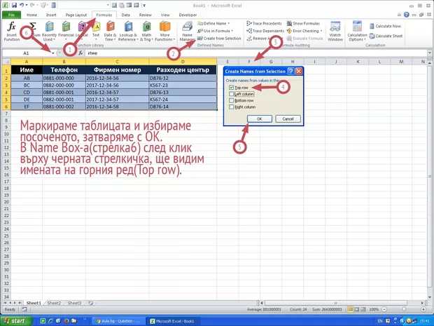Switch to the Developer tab
The image size is (434, 326).
coord(188,15)
